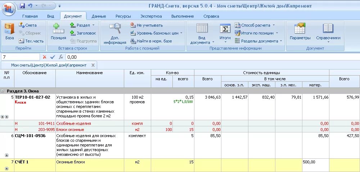Undo last action in quick access toolbar
Image resolution: width=360 pixels, height=172 pixels.
[x=30, y=6]
